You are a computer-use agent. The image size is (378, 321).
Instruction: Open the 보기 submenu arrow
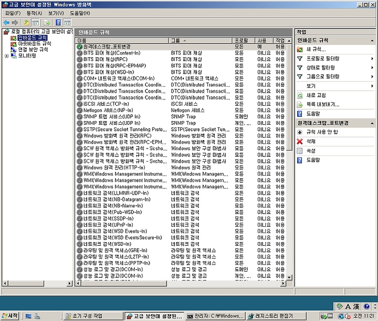tap(372, 86)
